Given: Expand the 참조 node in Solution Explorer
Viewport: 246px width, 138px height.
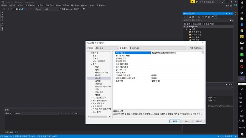Looking at the screenshot, I should (x=187, y=29).
